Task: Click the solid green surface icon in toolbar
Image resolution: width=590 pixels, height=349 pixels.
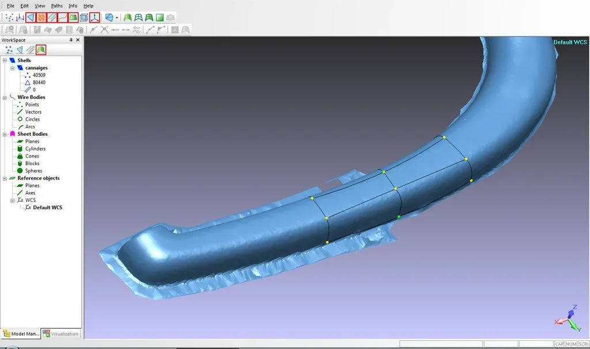Action: coord(128,17)
